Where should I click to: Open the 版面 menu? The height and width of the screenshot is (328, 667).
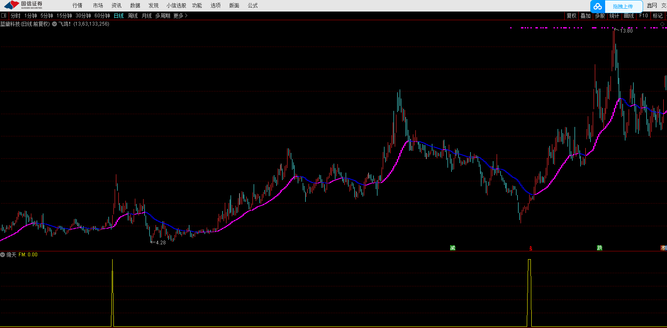pos(234,5)
